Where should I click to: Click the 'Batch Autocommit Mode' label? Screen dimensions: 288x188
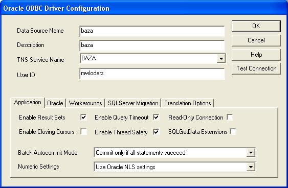click(x=48, y=153)
